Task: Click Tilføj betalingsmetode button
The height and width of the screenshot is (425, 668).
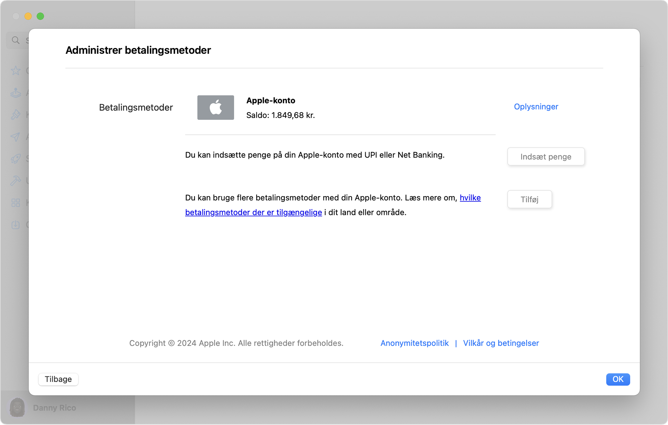Action: [530, 199]
